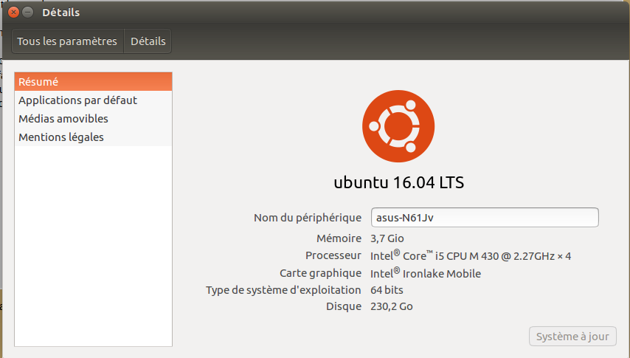
Task: Click the Ubuntu logo image
Action: tap(398, 126)
